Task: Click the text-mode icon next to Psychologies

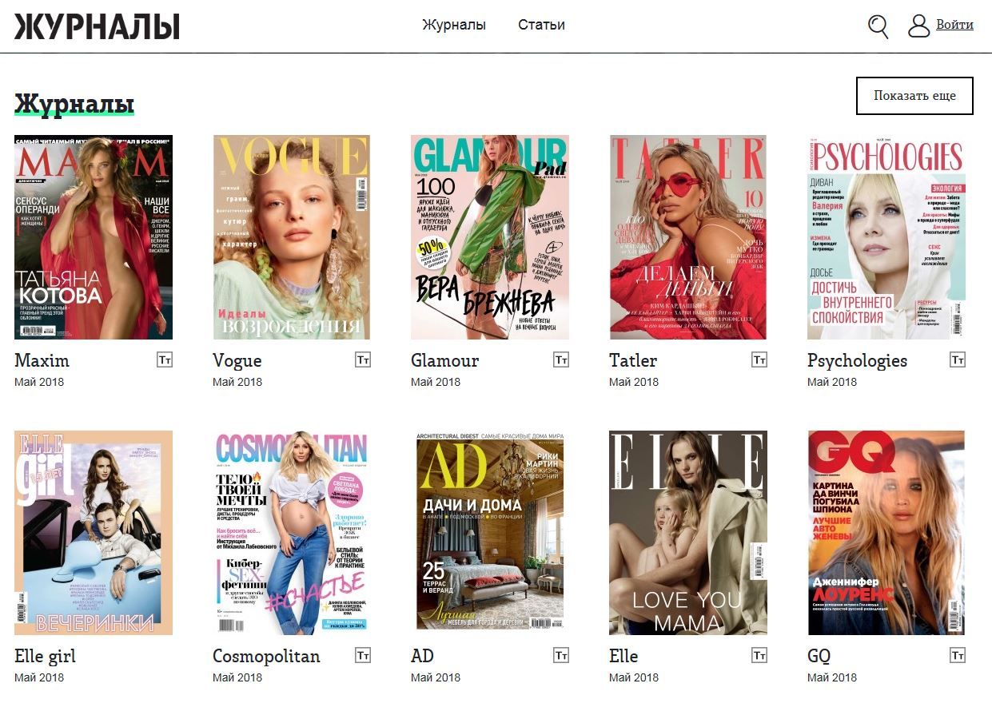Action: [958, 360]
